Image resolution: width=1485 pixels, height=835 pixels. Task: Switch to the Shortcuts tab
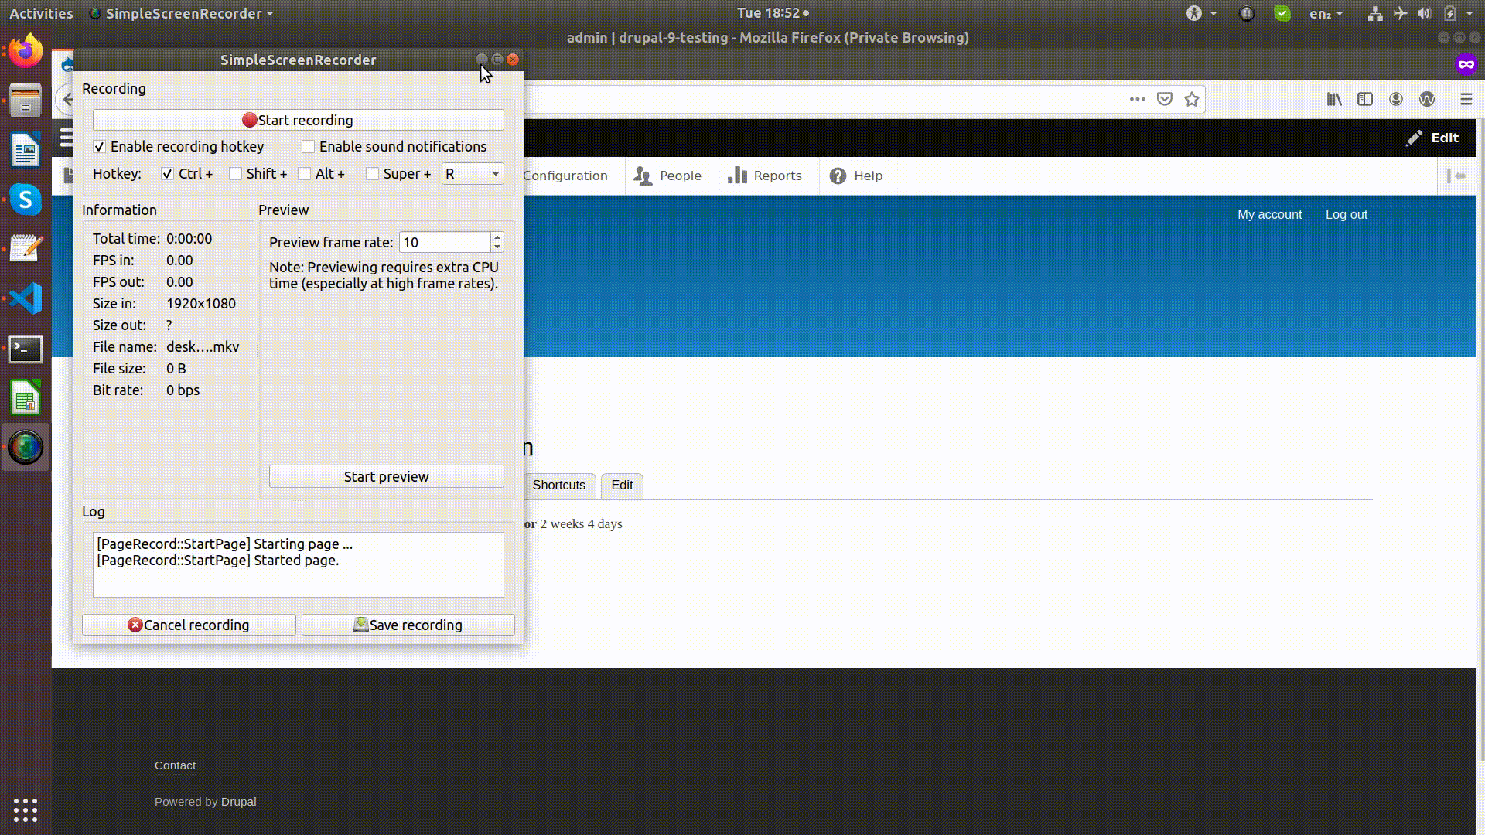558,485
